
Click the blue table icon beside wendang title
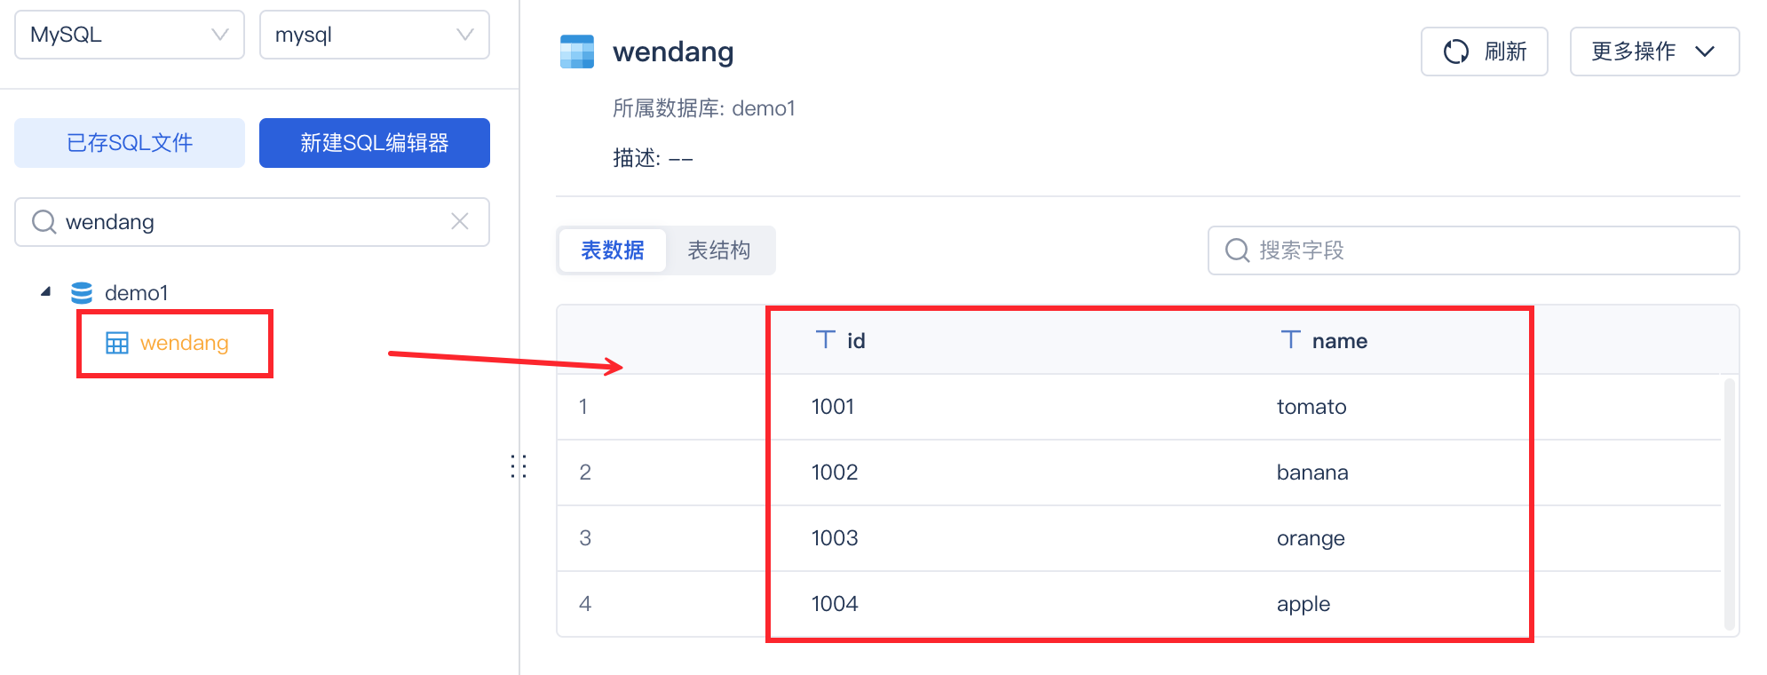tap(577, 52)
